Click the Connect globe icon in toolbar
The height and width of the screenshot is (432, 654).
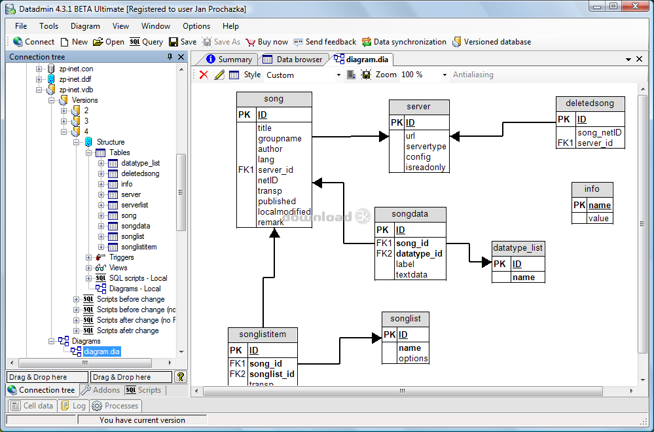[18, 42]
